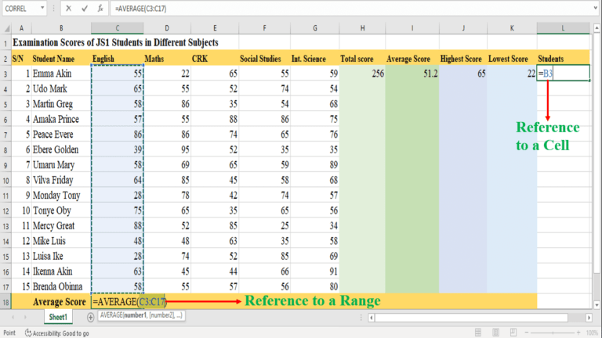Screen dimensions: 602x338
Task: Click Ikenna Akin's Int. Science score 91
Action: 314,271
